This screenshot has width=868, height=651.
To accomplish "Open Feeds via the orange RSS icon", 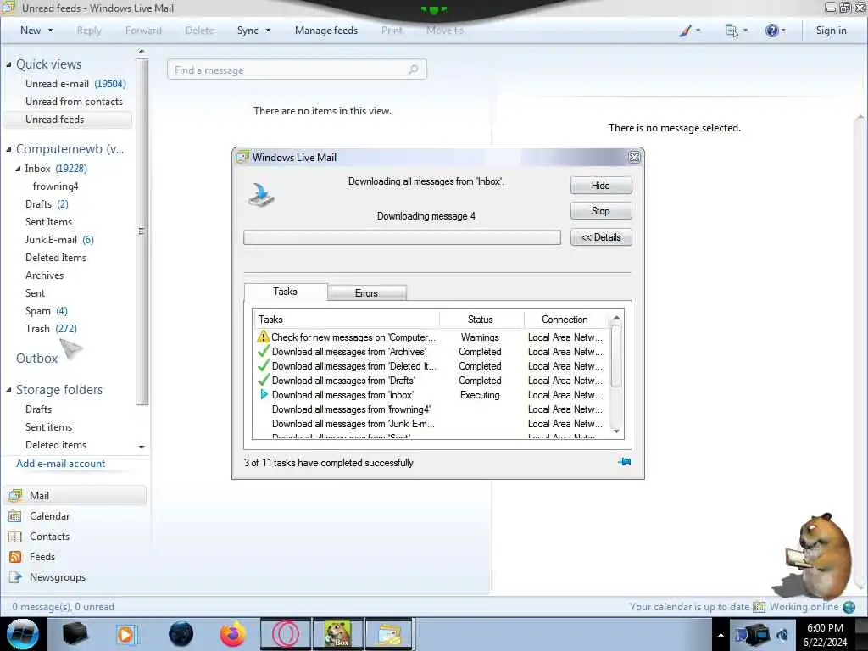I will click(15, 557).
